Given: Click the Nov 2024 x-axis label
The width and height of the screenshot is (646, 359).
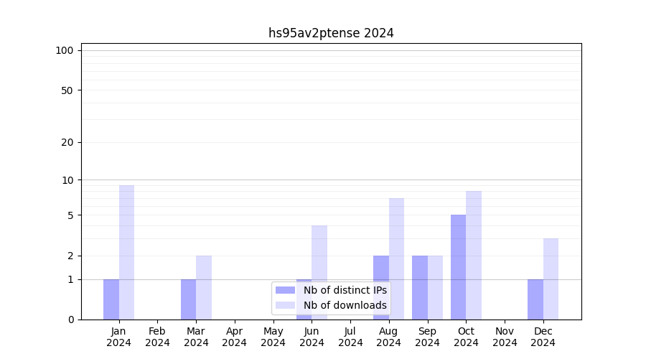Looking at the screenshot, I should point(505,337).
